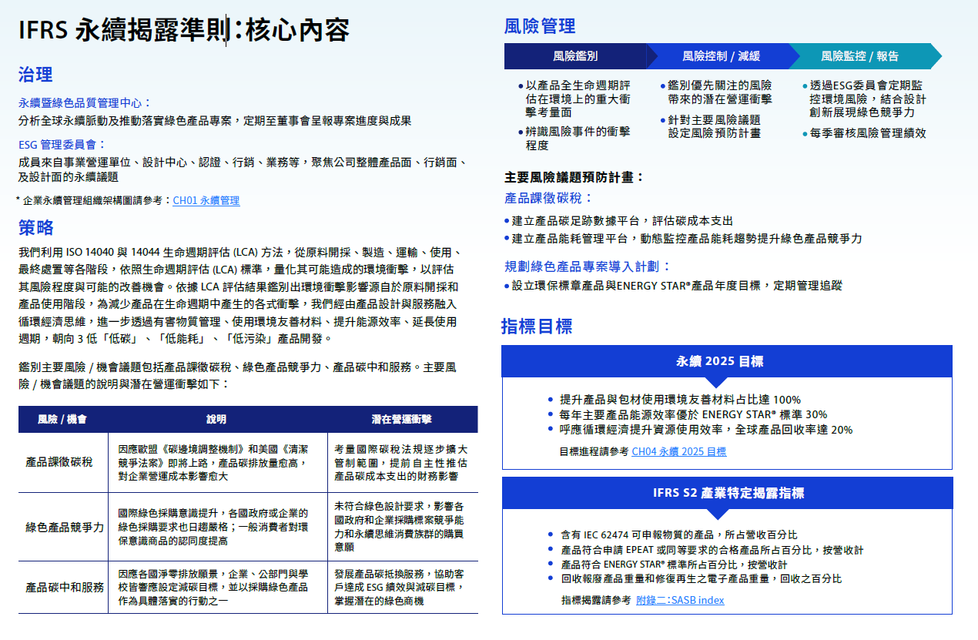Click the 說明 table header

tap(216, 420)
